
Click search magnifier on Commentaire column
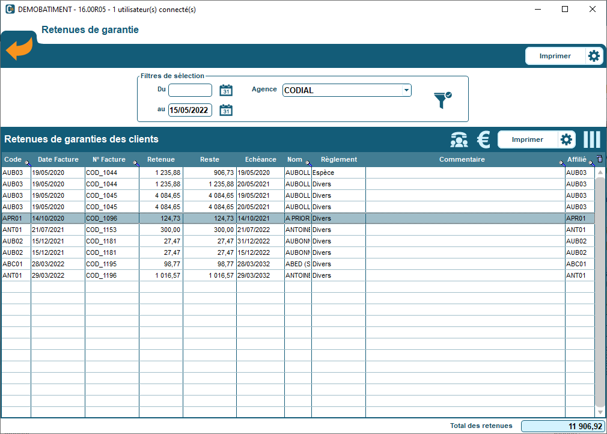click(x=563, y=163)
